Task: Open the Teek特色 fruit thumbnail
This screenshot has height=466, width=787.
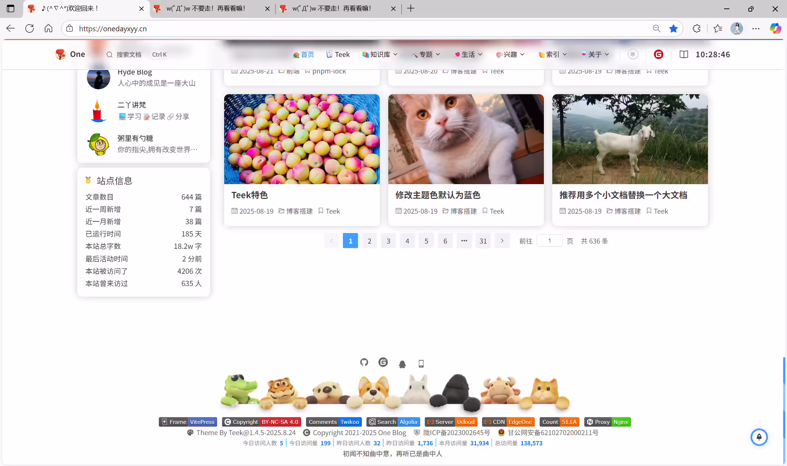Action: [302, 139]
